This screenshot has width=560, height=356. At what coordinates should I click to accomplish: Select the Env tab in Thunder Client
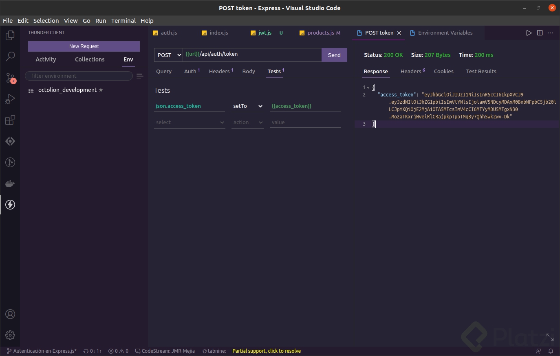tap(128, 59)
